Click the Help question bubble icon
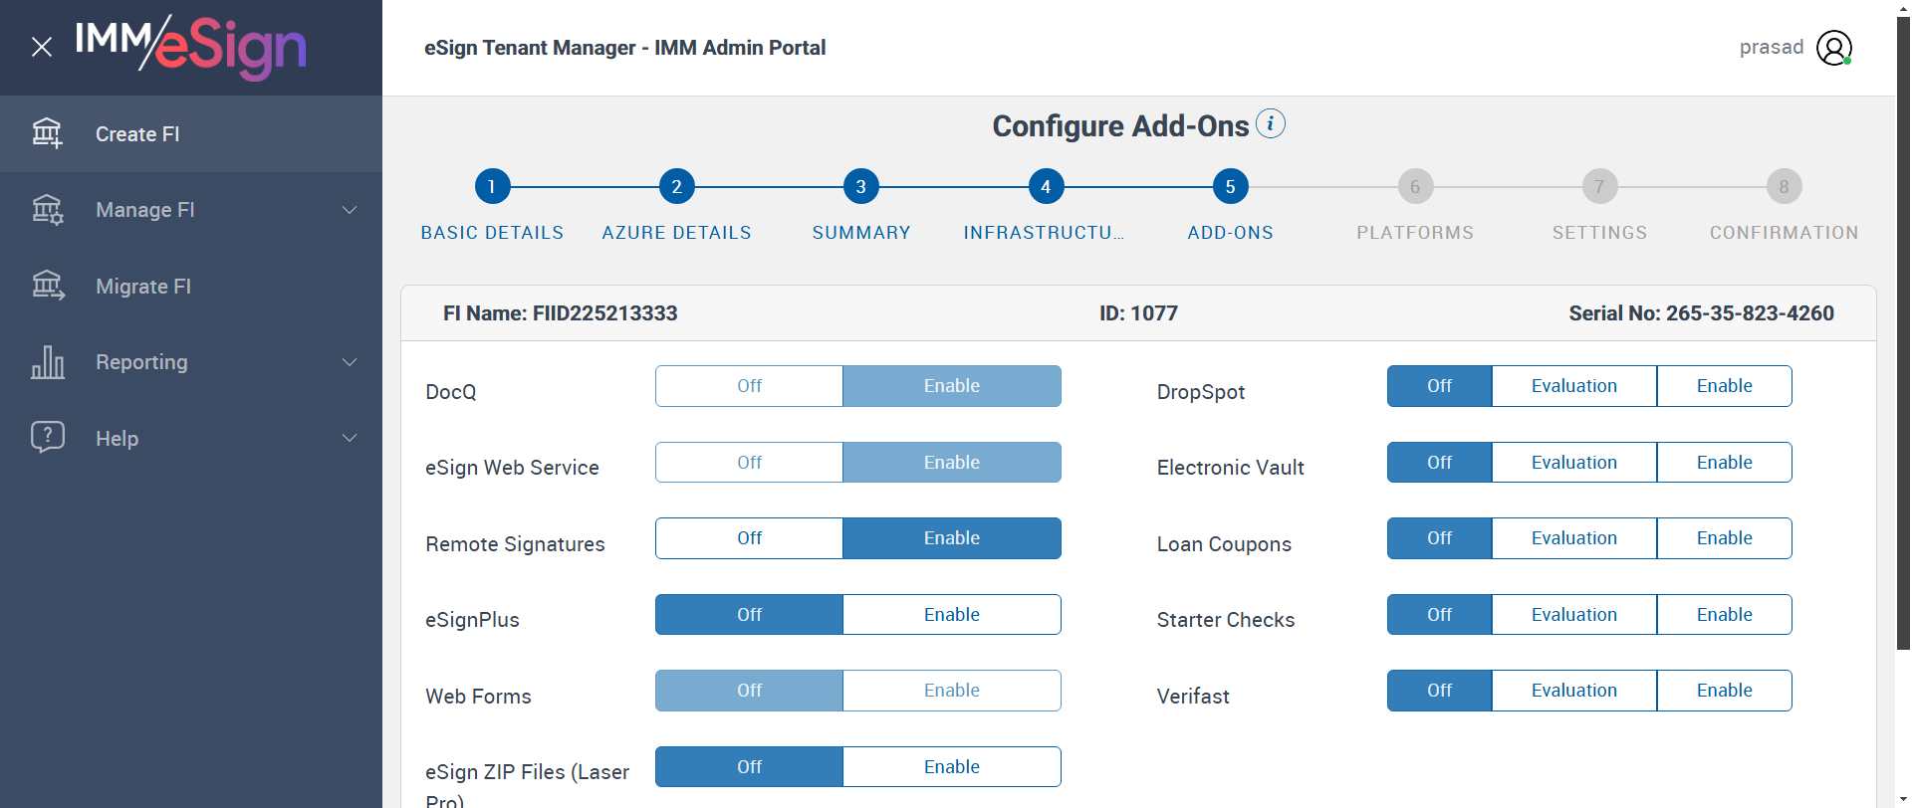Viewport: 1912px width, 808px height. [47, 438]
